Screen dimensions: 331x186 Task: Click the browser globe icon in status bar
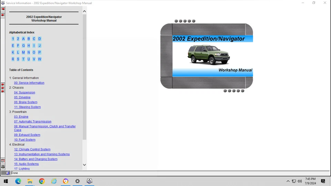pyautogui.click(x=8, y=173)
